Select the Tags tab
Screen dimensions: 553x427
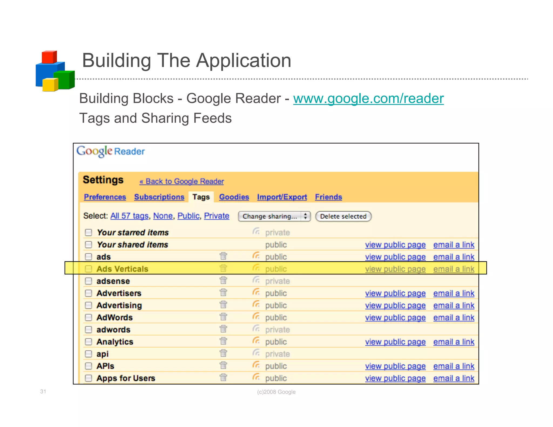point(201,197)
